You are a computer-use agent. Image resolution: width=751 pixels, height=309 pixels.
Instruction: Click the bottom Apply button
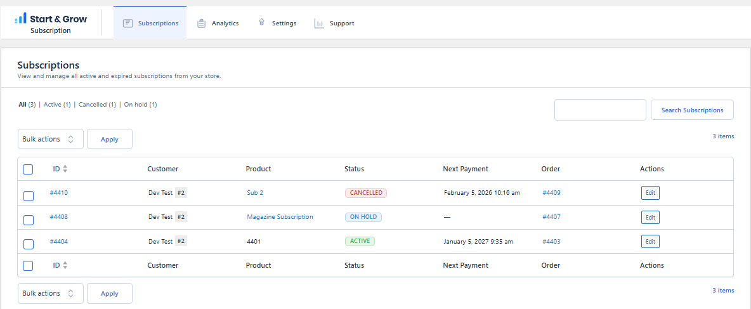click(110, 293)
